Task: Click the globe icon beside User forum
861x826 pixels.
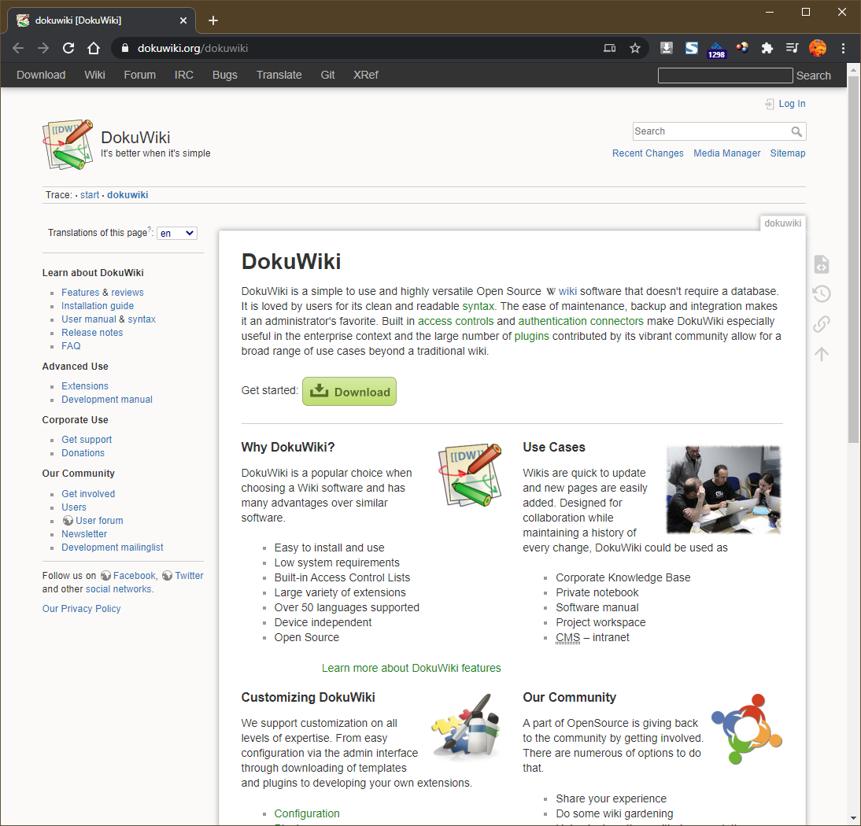Action: tap(68, 520)
